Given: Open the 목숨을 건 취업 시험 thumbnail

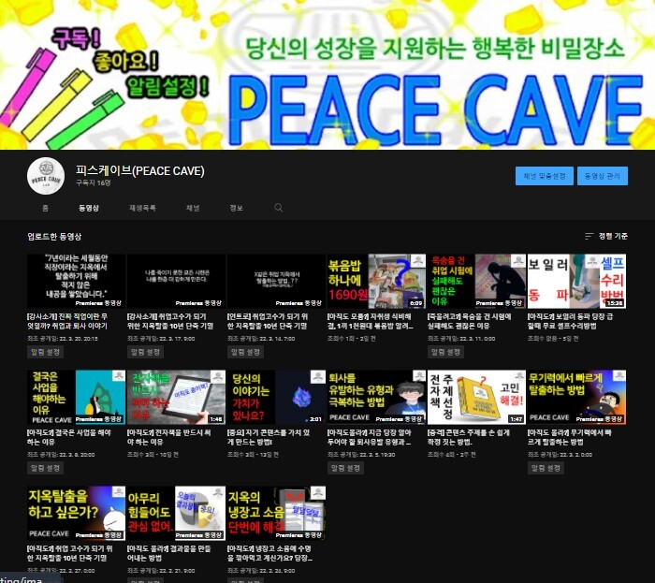Looking at the screenshot, I should 476,281.
